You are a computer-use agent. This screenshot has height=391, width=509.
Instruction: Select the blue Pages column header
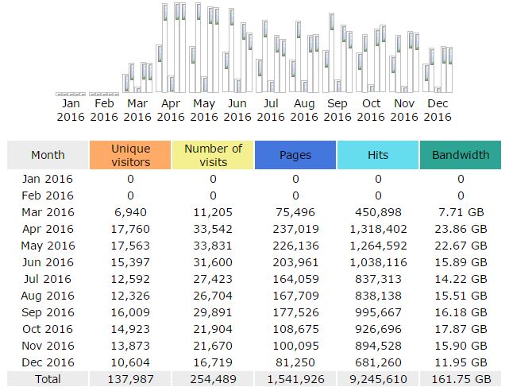[x=295, y=155]
